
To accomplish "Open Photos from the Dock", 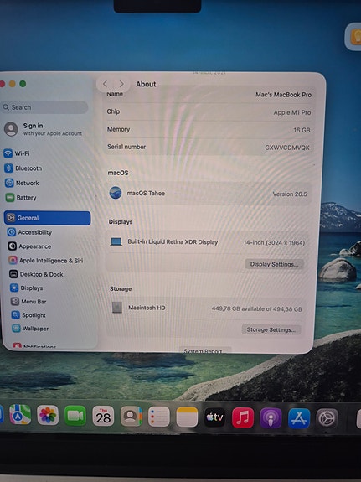I will coord(48,415).
